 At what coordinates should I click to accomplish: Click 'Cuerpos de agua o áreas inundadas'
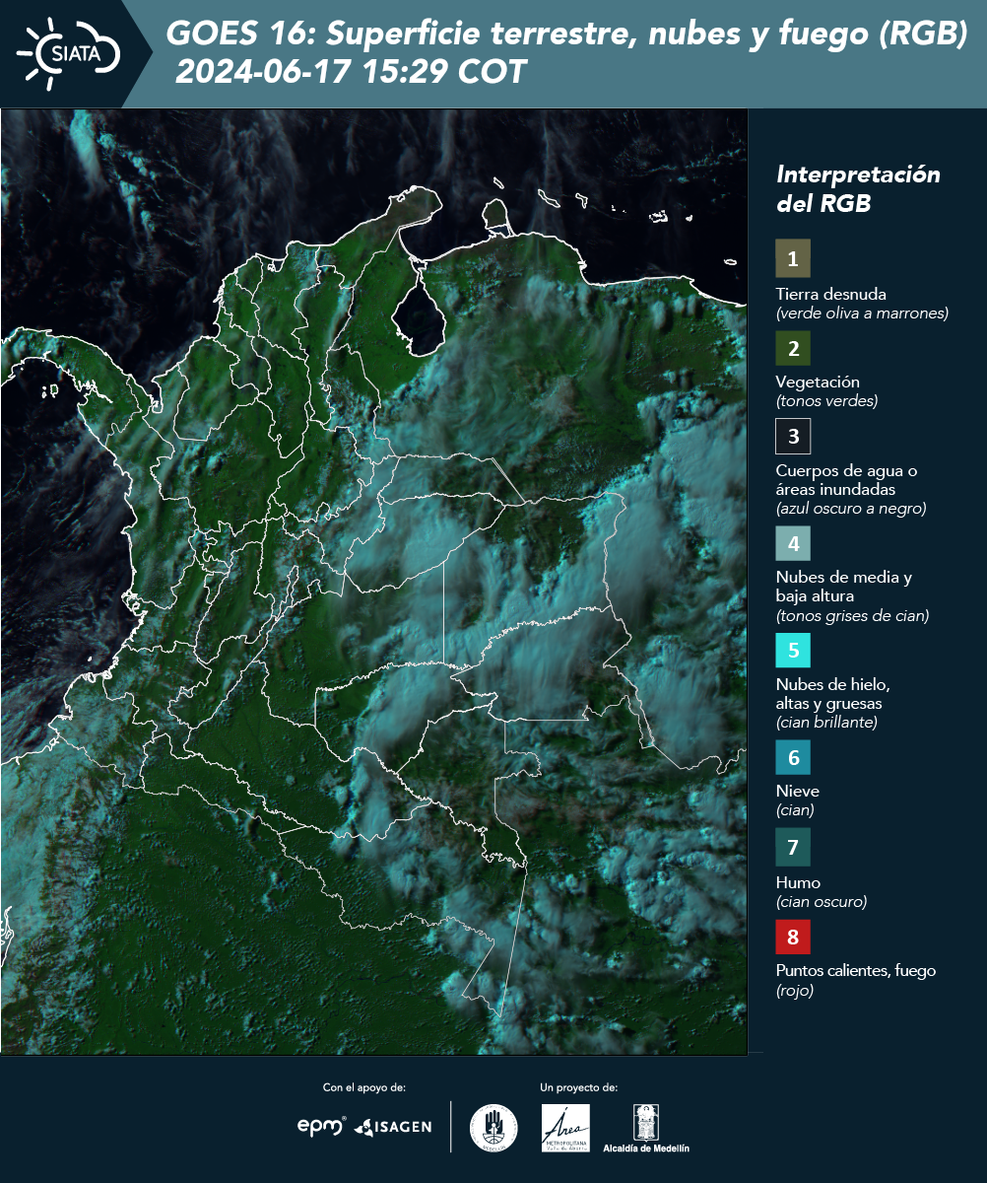(847, 480)
